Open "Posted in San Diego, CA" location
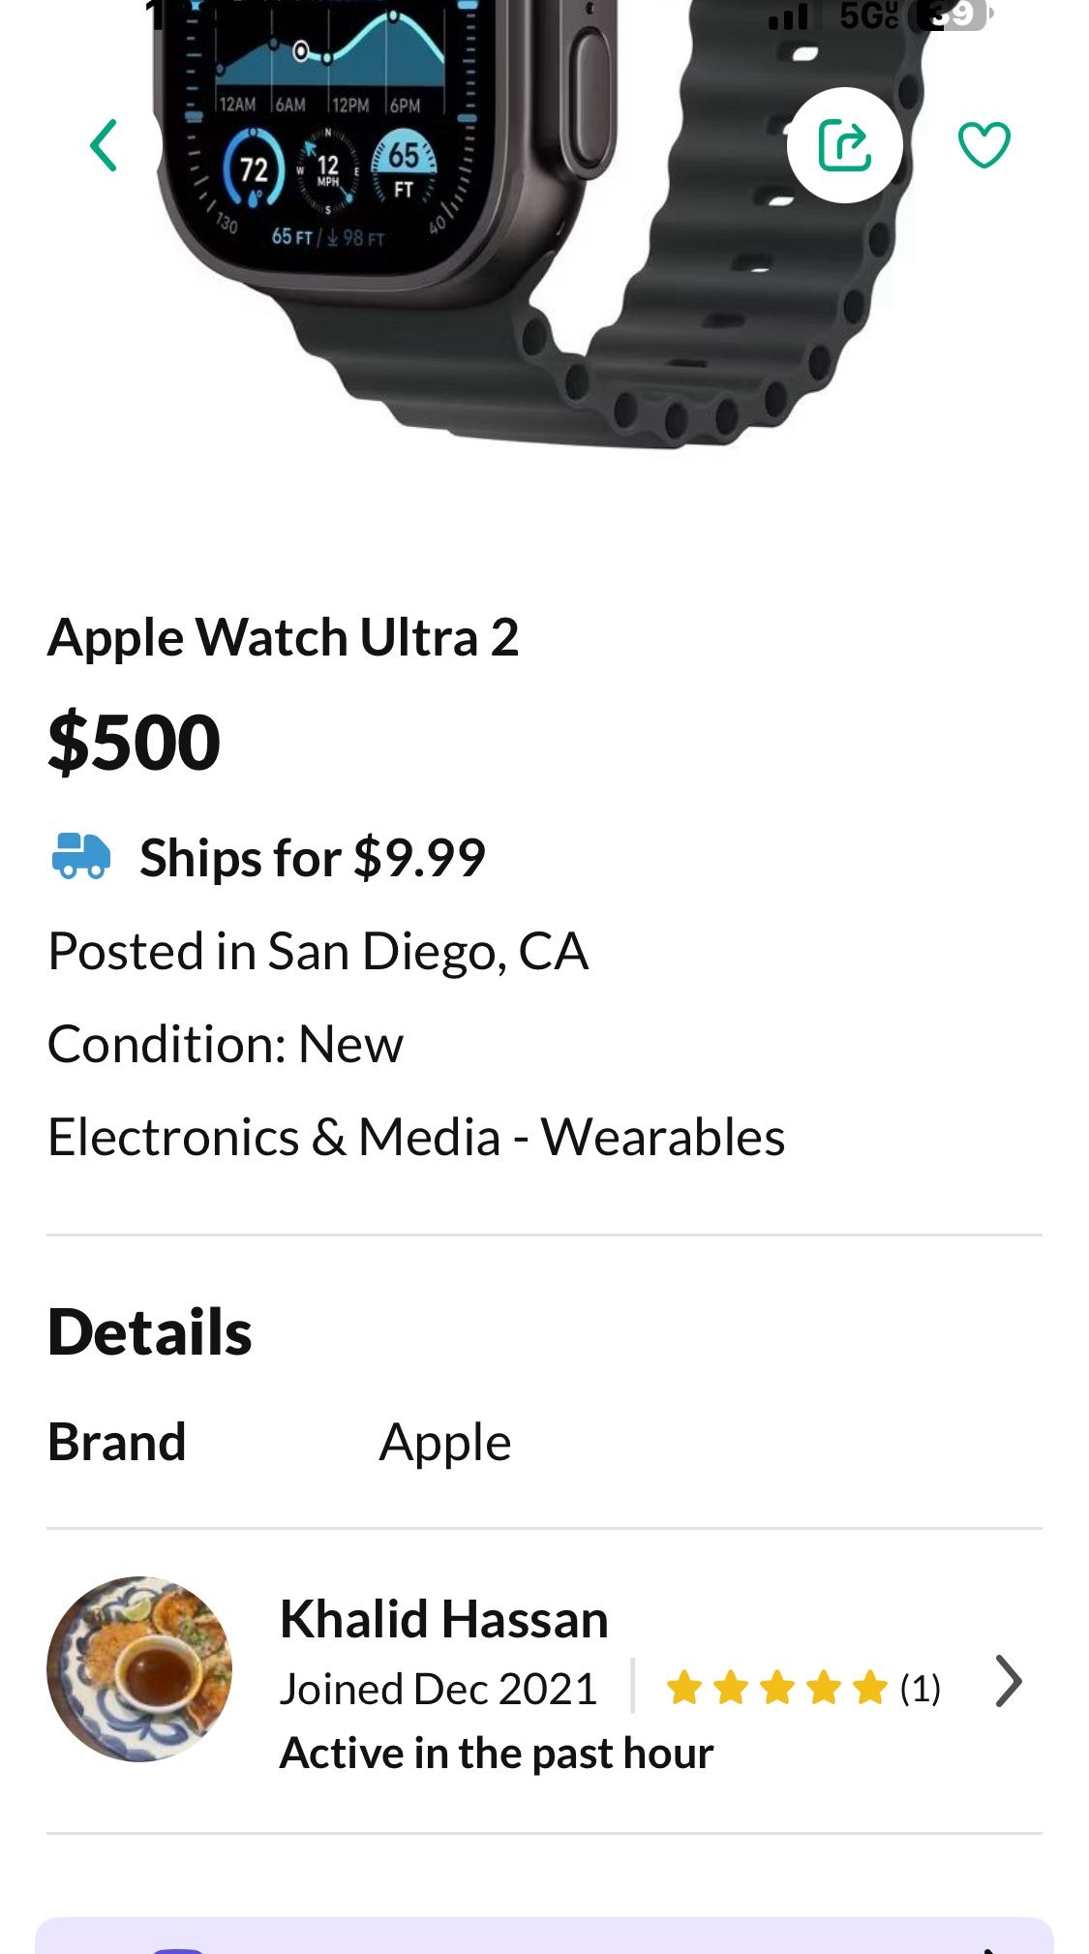 tap(318, 951)
